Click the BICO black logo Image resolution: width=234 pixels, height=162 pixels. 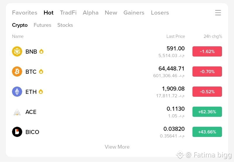(x=17, y=132)
